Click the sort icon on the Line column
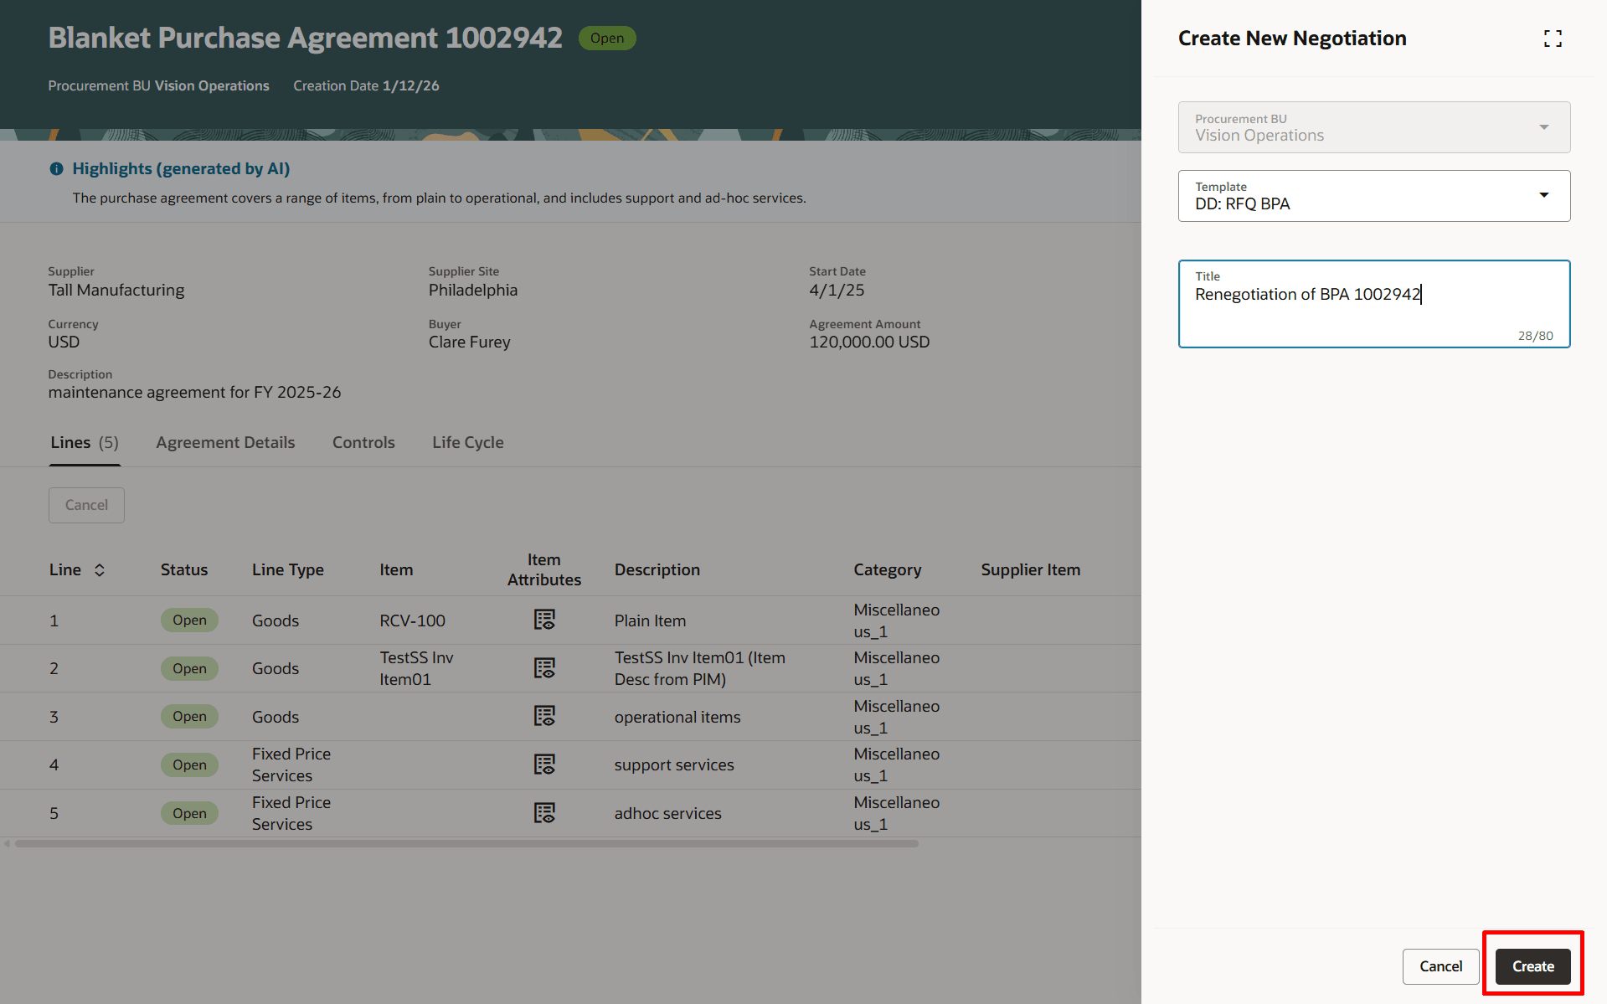 pyautogui.click(x=99, y=569)
